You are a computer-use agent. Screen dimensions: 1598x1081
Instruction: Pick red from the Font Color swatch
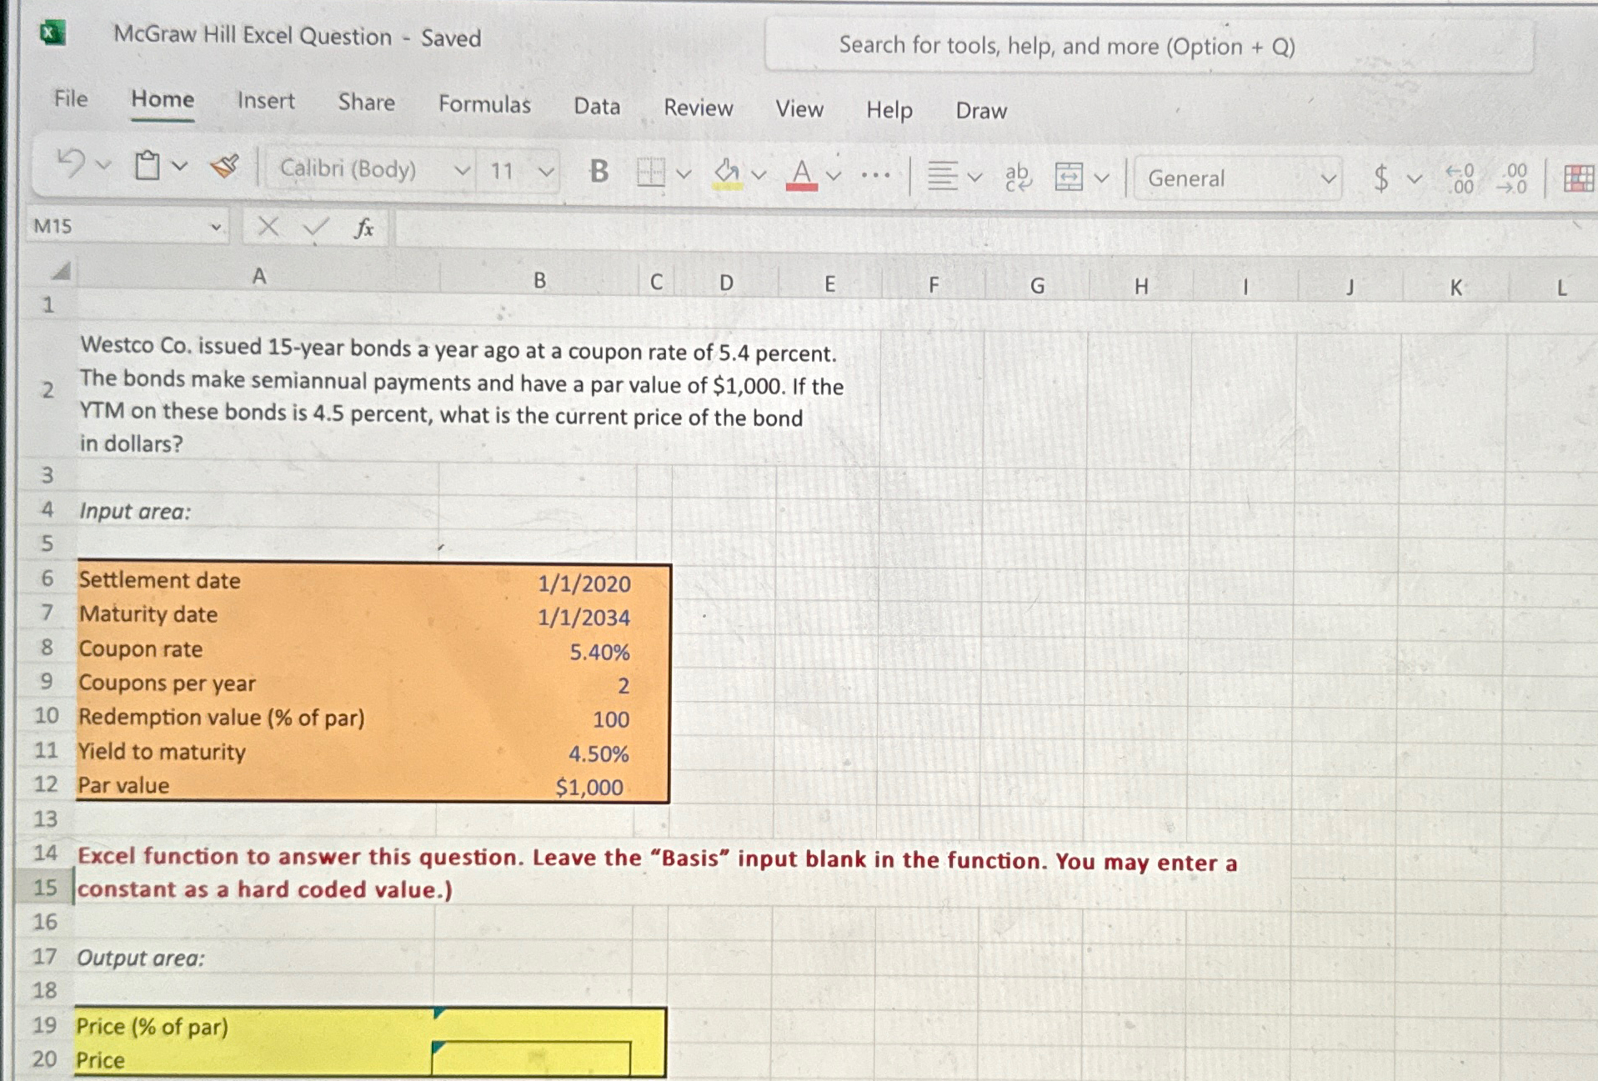[802, 185]
